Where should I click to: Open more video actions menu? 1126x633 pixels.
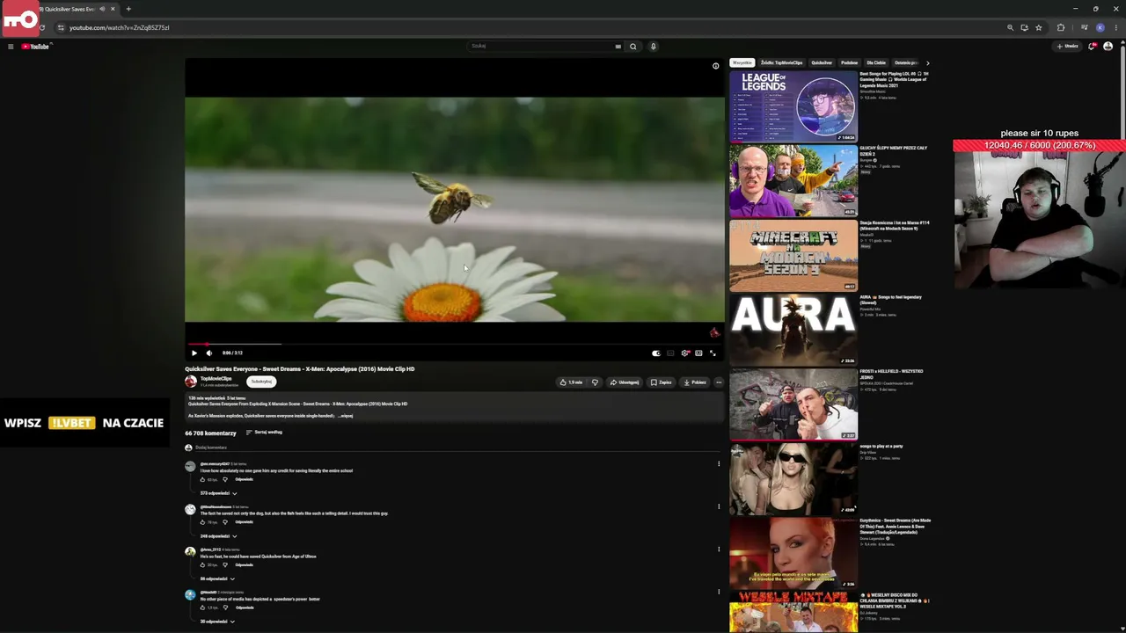tap(719, 382)
